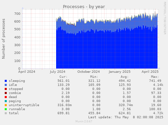Viewport: 168px width, 125px height.
Task: Click the zombie legend color swatch
Action: (x=6, y=93)
